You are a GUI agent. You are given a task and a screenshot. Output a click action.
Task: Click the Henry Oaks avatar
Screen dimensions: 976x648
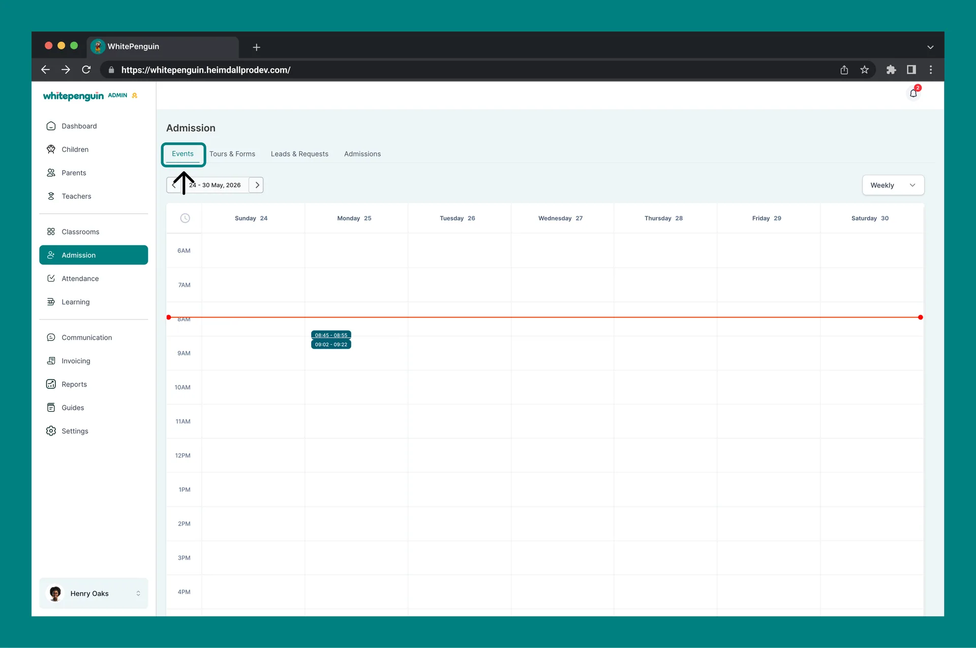(55, 593)
